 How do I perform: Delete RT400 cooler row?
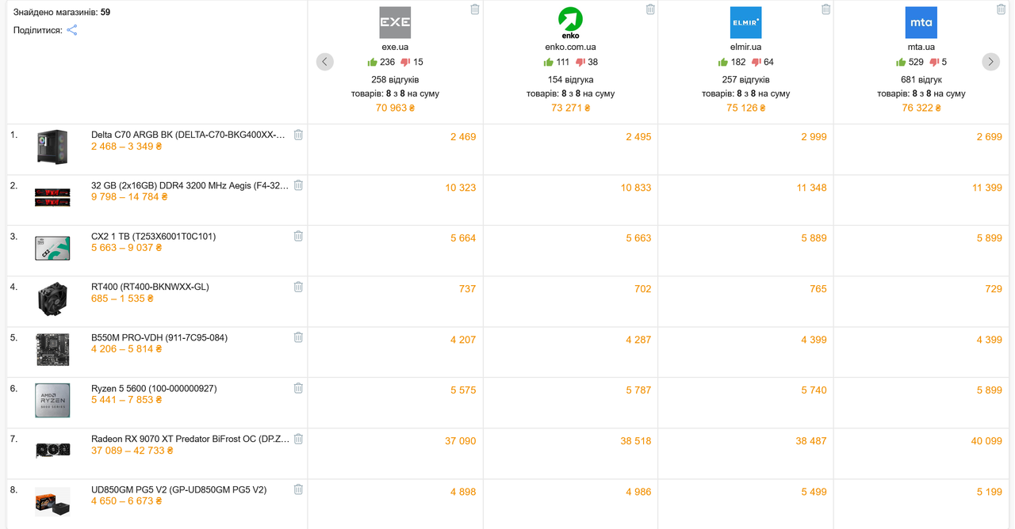[298, 287]
